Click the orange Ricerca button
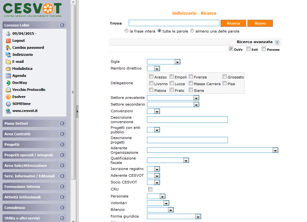This screenshot has height=222, width=307. coord(233,23)
